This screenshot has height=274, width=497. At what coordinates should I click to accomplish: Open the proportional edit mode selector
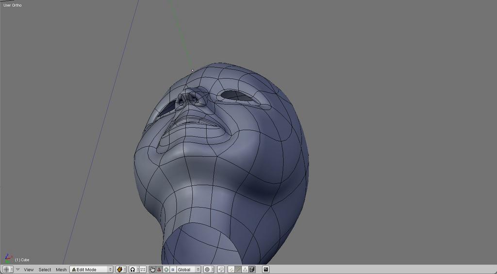click(208, 270)
